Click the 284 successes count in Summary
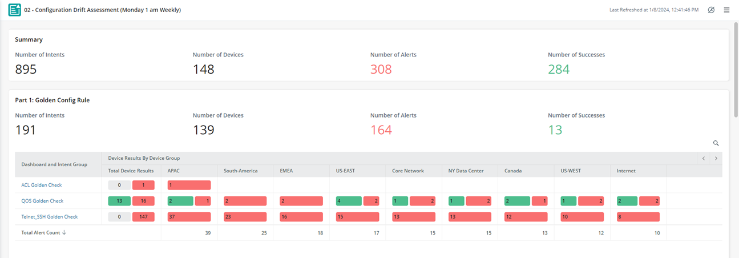Screen dimensions: 739x258 559,70
